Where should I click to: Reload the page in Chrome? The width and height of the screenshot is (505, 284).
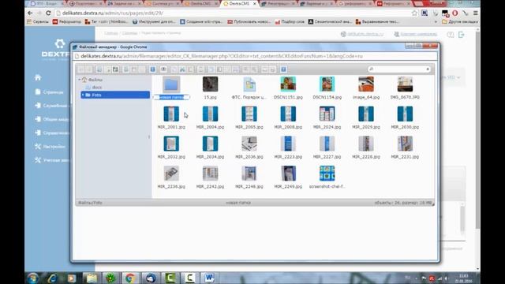(x=48, y=13)
